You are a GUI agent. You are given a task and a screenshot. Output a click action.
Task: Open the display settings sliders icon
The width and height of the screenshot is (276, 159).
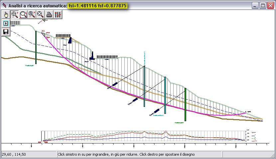(x=58, y=14)
